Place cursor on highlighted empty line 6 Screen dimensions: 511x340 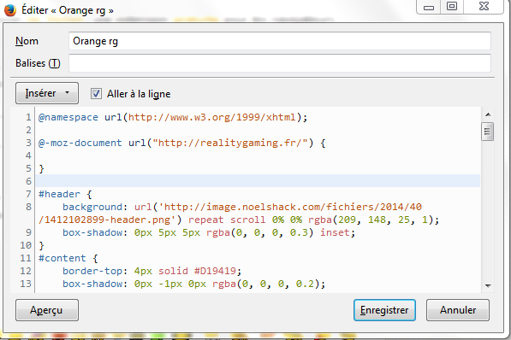258,181
